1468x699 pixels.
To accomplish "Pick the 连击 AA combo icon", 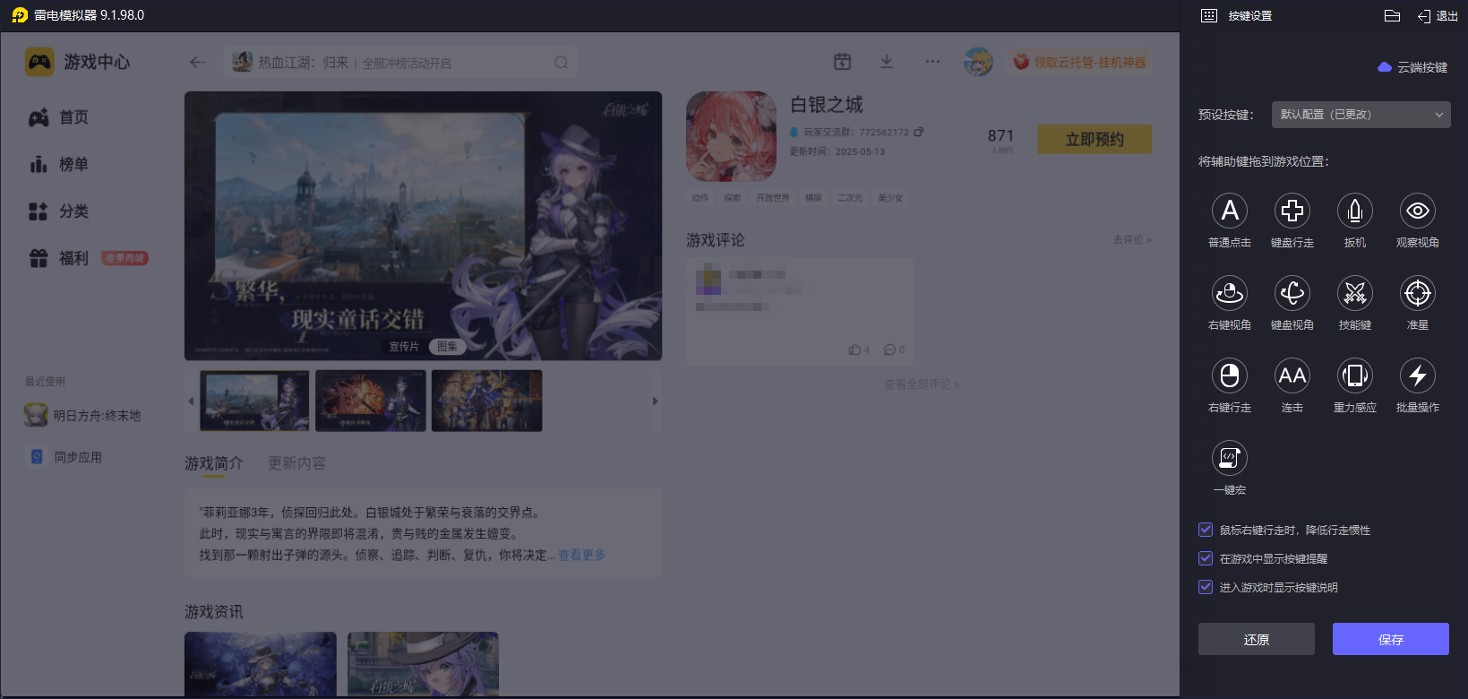I will click(x=1292, y=375).
